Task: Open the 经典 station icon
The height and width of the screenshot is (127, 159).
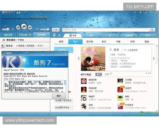Action: pos(84,106)
